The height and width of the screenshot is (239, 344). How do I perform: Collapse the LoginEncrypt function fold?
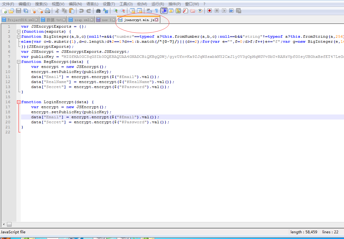(19, 102)
